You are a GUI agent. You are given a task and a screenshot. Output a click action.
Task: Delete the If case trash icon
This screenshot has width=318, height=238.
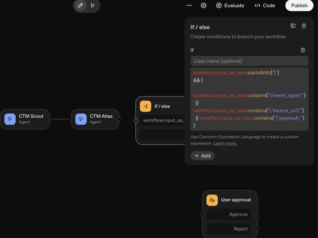[303, 50]
